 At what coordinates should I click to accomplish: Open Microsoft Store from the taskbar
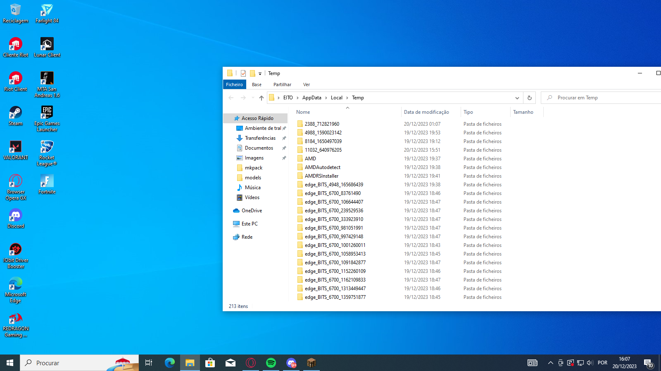[210, 363]
